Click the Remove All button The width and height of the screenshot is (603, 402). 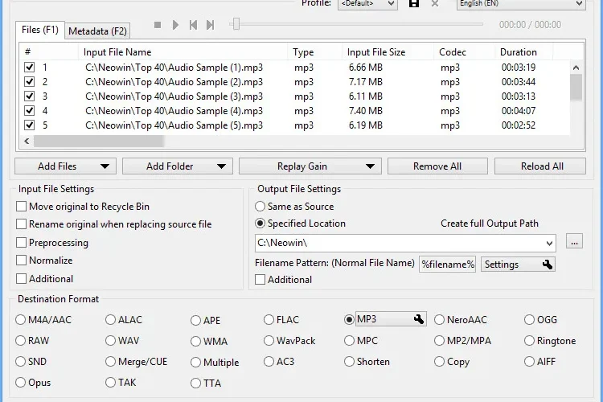(437, 166)
